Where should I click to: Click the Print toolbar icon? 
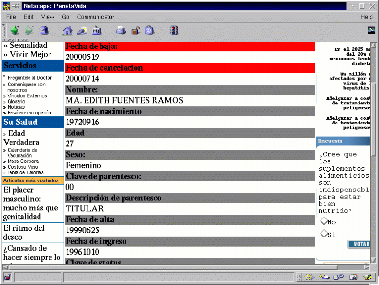coord(121,30)
